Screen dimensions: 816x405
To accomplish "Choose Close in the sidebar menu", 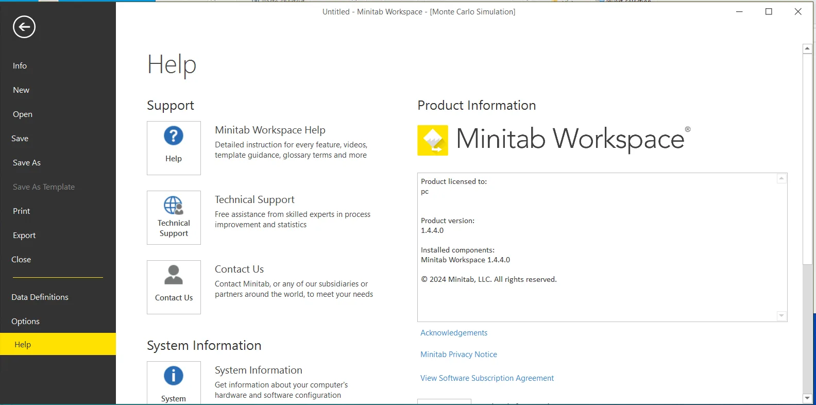I will point(21,259).
